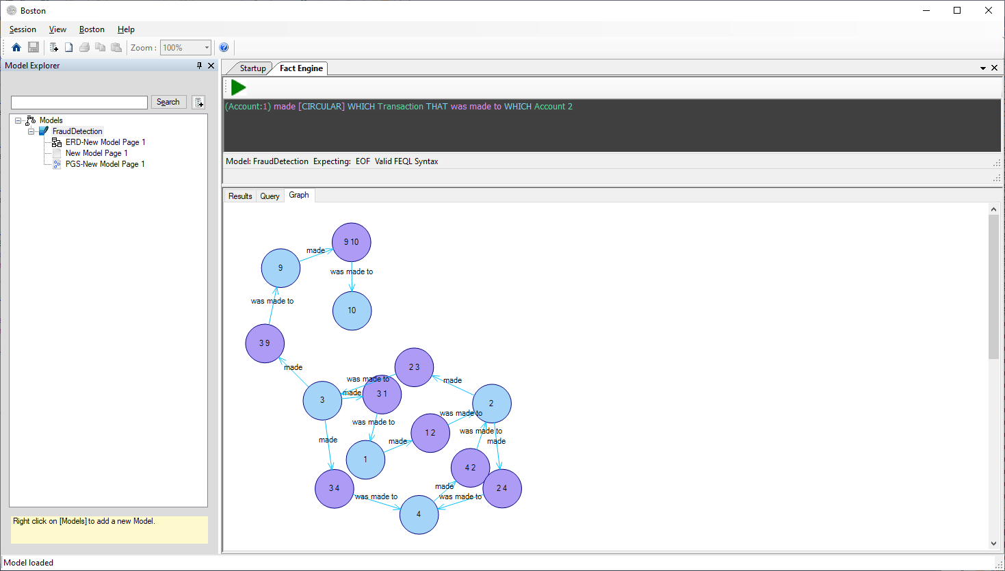Click the add model icon beside Search
1005x571 pixels.
pyautogui.click(x=198, y=102)
